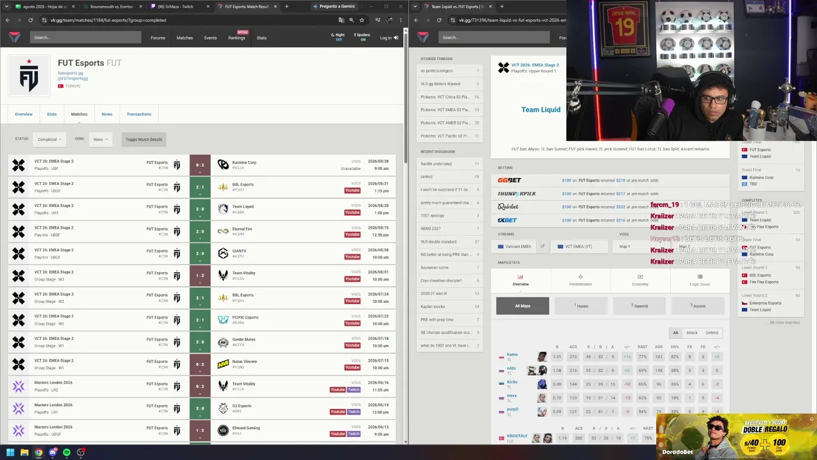817x460 pixels.
Task: Open the translate page icon in address bar
Action: coord(340,20)
